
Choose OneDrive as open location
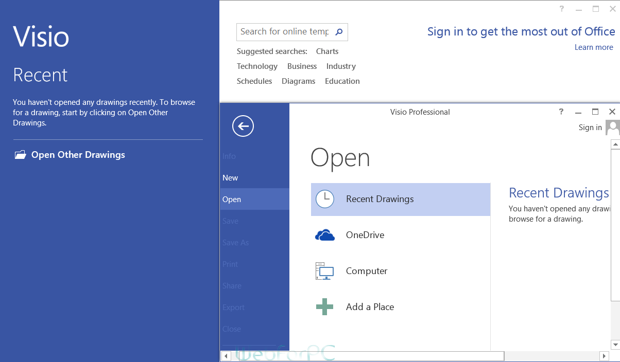401,235
